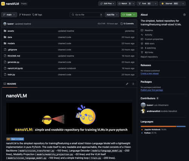
Task: Open the README.md file name link
Action: pyautogui.click(x=14, y=56)
